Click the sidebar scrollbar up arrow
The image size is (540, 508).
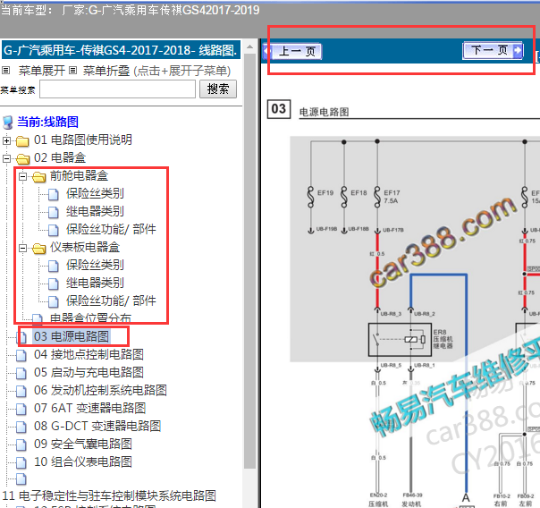[x=249, y=47]
